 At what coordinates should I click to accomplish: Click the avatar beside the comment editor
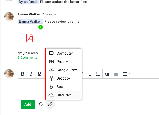[x=9, y=74]
